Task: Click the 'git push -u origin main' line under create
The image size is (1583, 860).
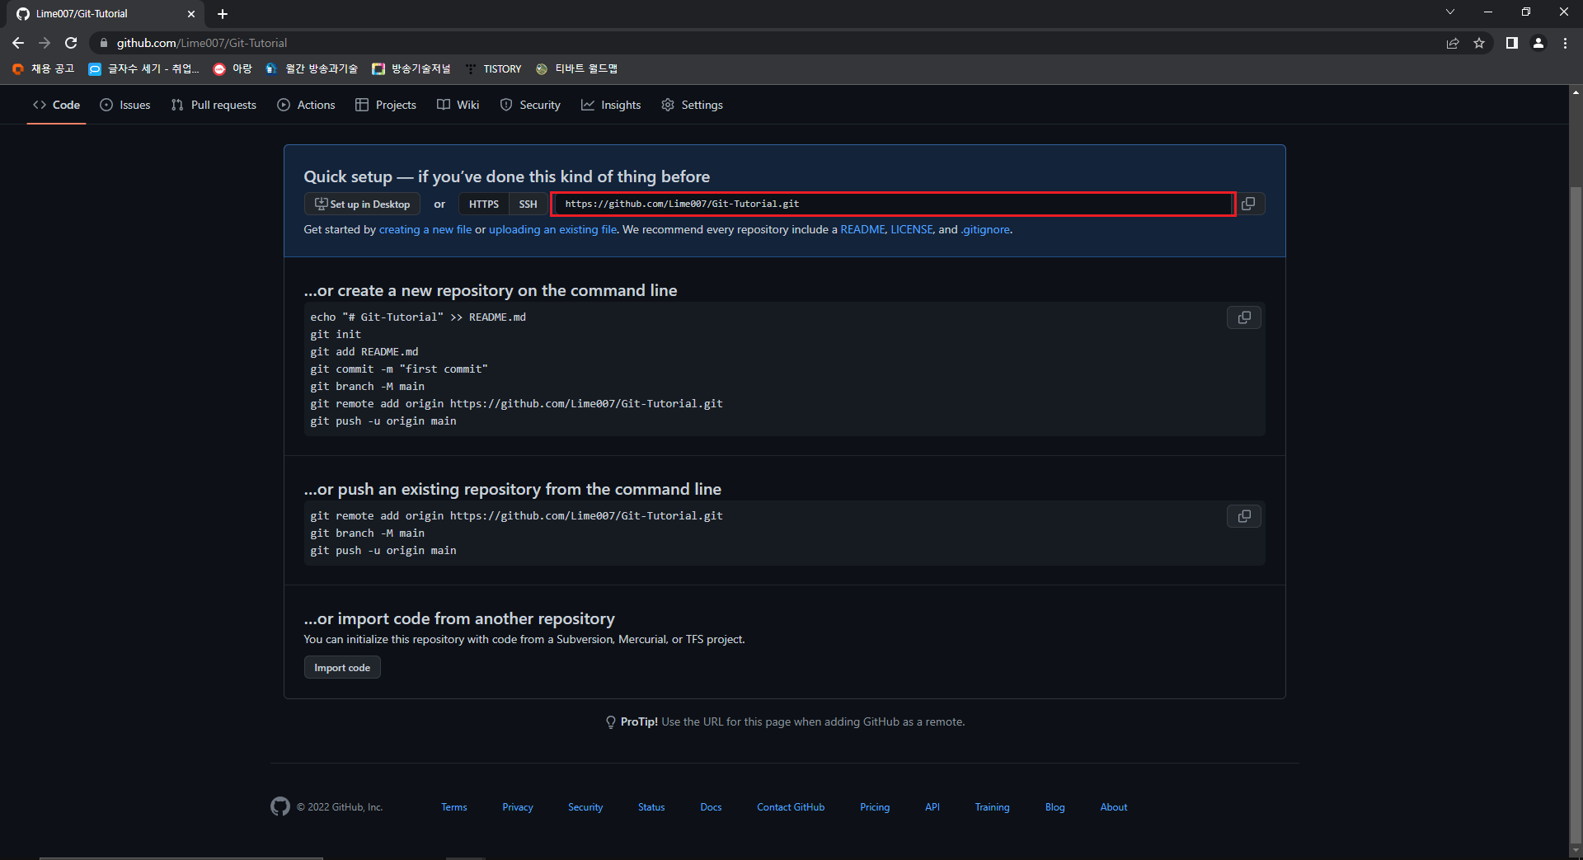Action: pyautogui.click(x=383, y=421)
